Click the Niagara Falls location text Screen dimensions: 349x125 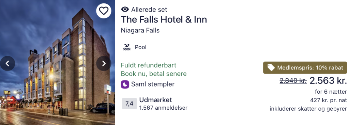point(140,30)
